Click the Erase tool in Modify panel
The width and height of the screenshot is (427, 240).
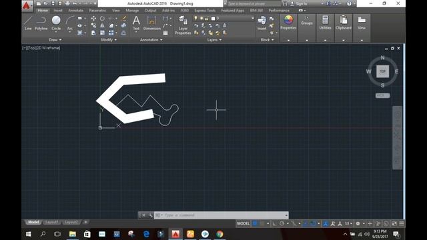[x=123, y=18]
